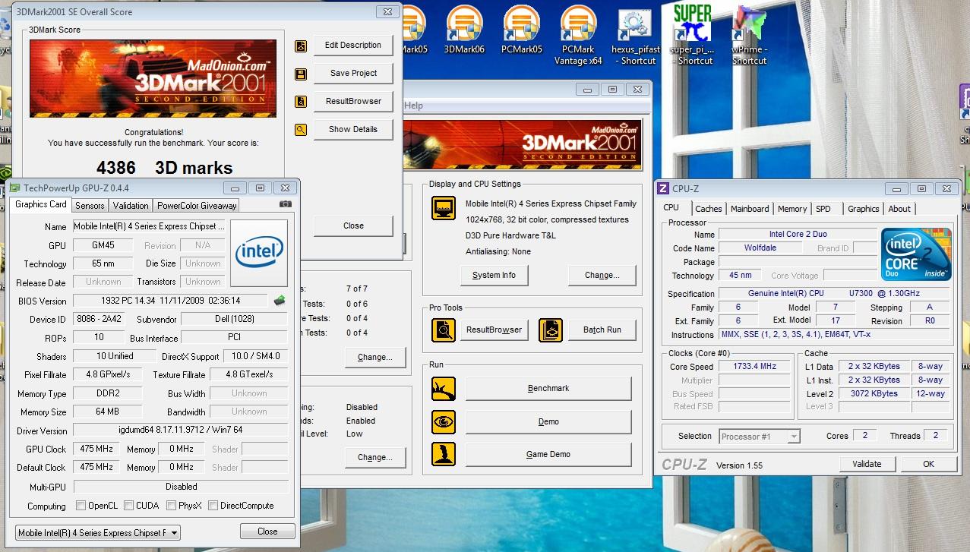Click the Save Project button
The height and width of the screenshot is (552, 970).
tap(353, 74)
